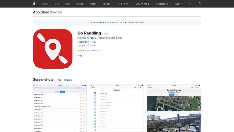Open the Watch navigation item
Image resolution: width=234 pixels, height=132 pixels.
[x=93, y=4]
